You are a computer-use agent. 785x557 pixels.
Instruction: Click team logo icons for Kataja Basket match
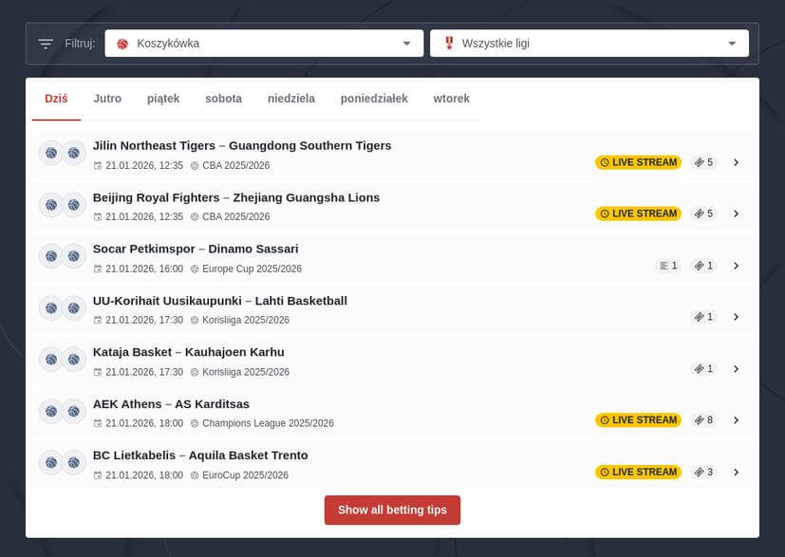pyautogui.click(x=63, y=360)
